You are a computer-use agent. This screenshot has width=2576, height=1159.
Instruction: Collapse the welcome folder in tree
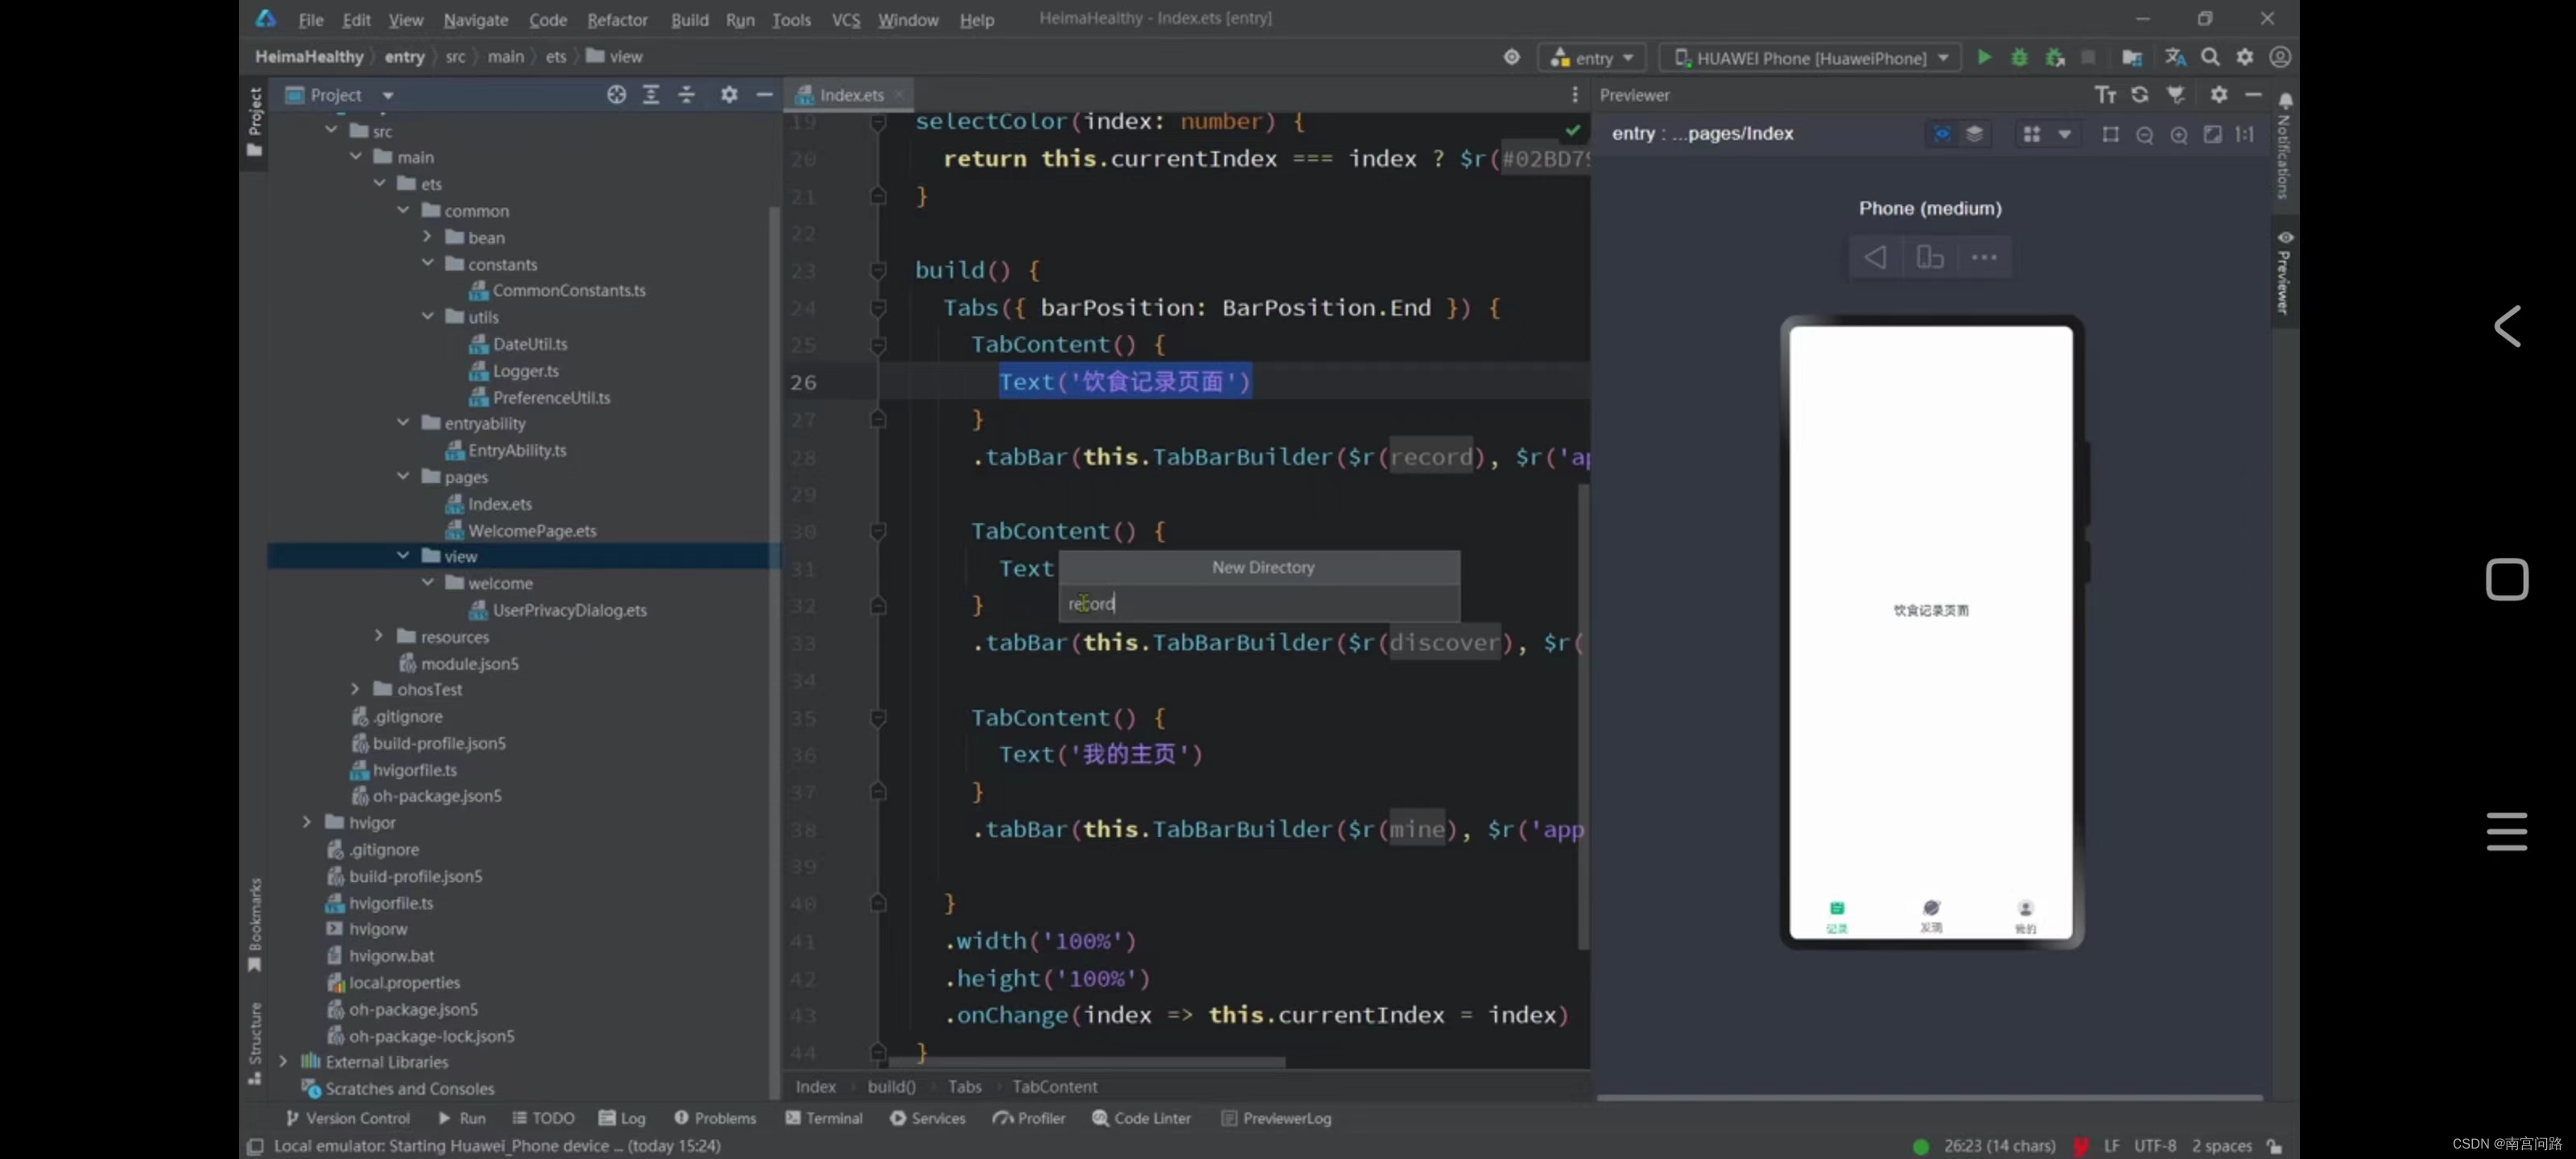427,583
